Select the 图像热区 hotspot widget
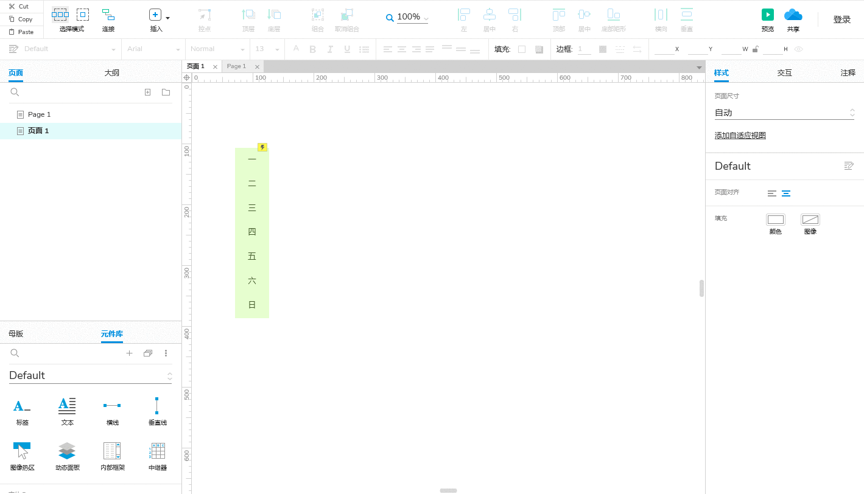The image size is (864, 494). pyautogui.click(x=23, y=456)
